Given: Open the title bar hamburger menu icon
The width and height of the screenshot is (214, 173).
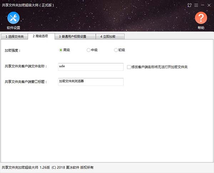Looking at the screenshot, I should (x=196, y=5).
